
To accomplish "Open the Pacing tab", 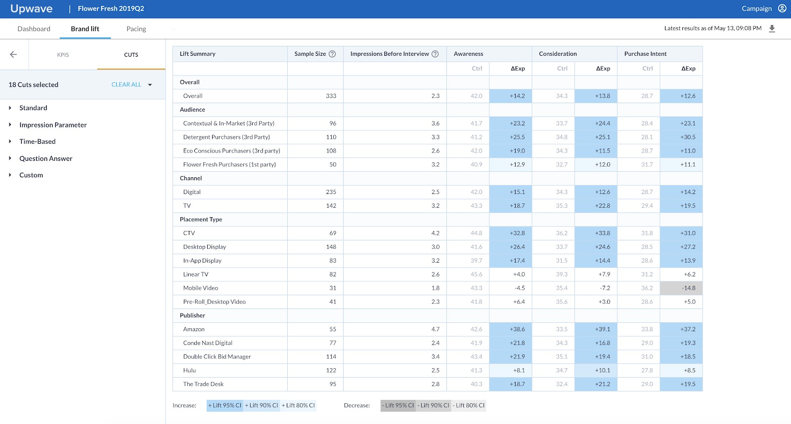I will [136, 29].
